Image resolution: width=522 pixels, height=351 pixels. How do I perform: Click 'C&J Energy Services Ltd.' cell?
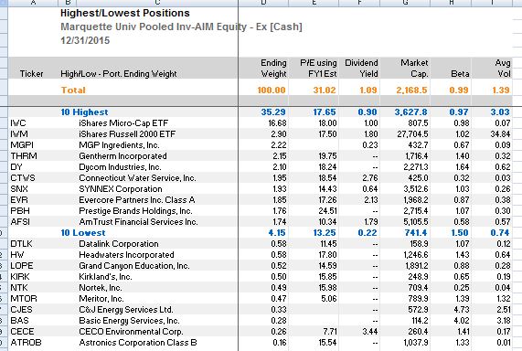tap(126, 310)
